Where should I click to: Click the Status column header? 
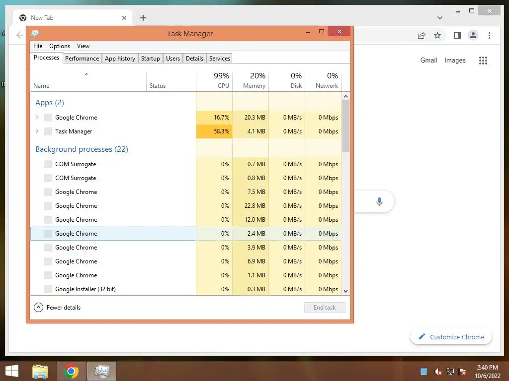click(x=171, y=82)
